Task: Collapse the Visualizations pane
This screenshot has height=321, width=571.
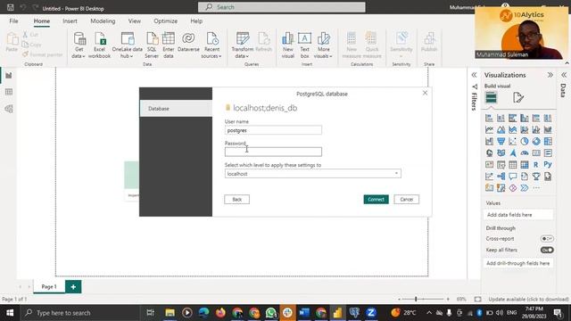Action: [x=550, y=75]
